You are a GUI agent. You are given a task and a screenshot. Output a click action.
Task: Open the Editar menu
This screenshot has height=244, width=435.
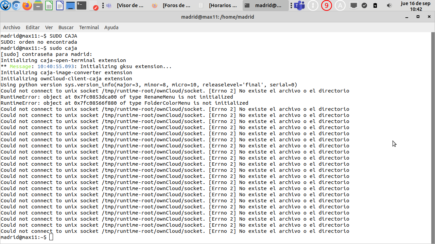(x=33, y=27)
